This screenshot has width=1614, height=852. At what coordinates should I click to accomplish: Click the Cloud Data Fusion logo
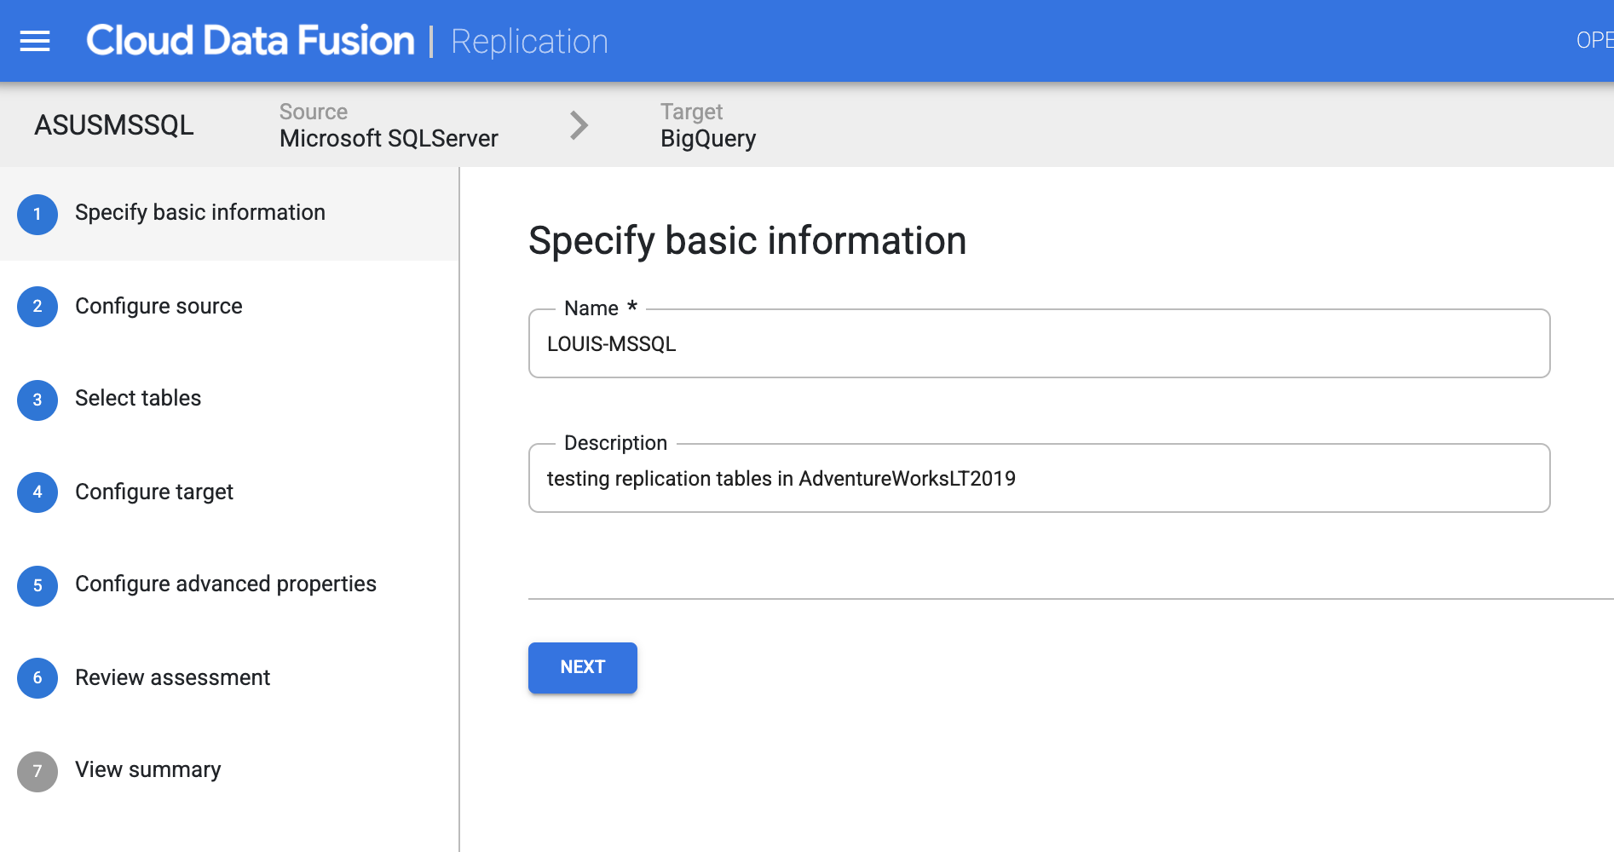pos(251,41)
